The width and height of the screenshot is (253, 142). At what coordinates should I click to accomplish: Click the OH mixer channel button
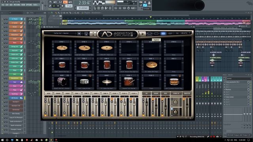tap(147, 93)
